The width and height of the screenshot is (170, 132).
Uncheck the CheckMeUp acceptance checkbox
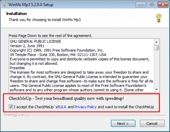pyautogui.click(x=11, y=107)
